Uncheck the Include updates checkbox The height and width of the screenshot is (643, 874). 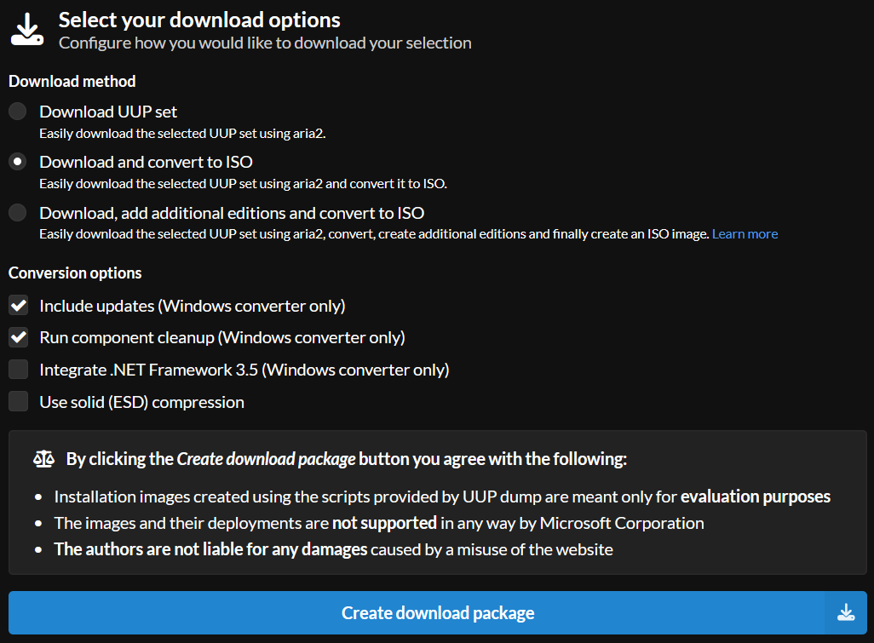(x=19, y=306)
